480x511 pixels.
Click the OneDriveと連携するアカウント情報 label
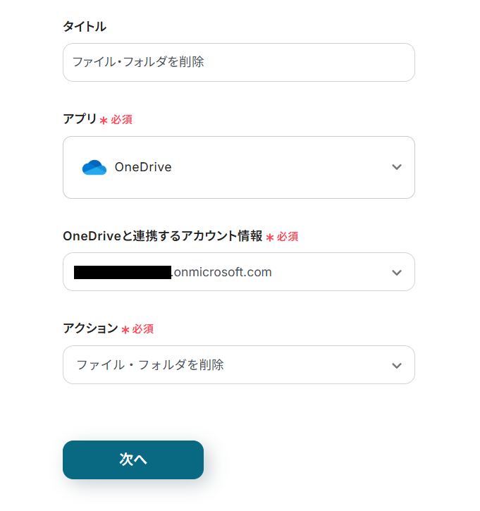pyautogui.click(x=162, y=236)
